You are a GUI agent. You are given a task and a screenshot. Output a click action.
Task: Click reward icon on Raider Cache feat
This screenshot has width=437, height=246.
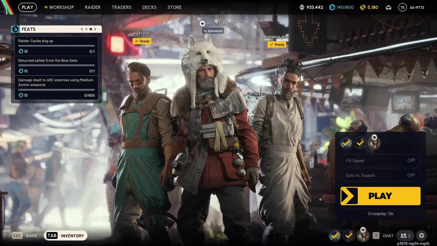21,52
